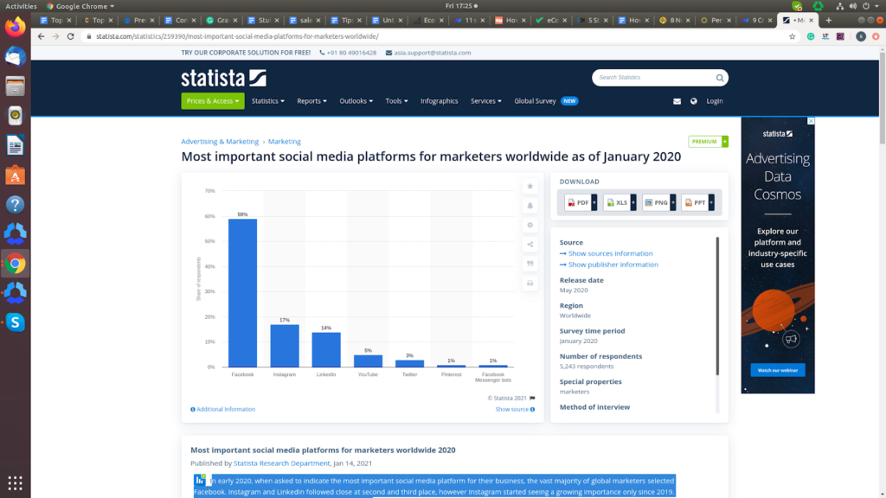Viewport: 886px width, 498px height.
Task: Click the globe language icon
Action: pos(693,101)
